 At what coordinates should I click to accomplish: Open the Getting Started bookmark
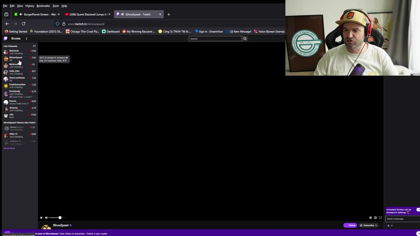click(16, 31)
